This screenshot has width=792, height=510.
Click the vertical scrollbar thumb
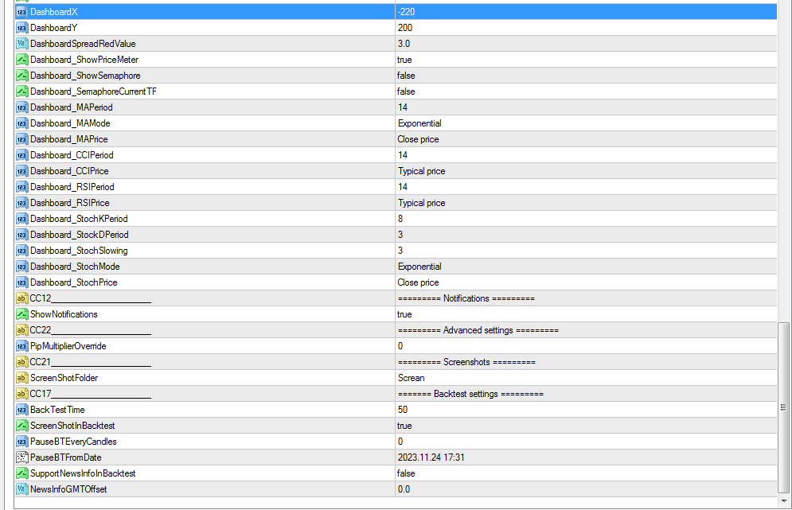tap(783, 407)
